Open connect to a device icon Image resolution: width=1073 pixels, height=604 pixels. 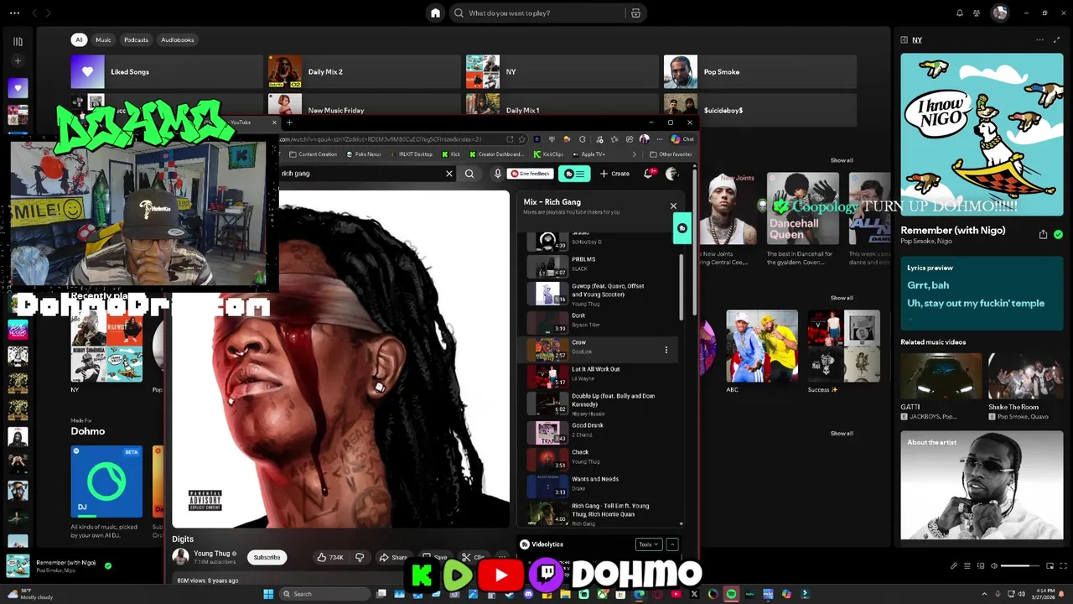981,566
